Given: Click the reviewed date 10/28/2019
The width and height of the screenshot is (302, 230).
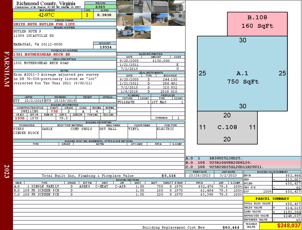Looking at the screenshot, I should (65, 101).
